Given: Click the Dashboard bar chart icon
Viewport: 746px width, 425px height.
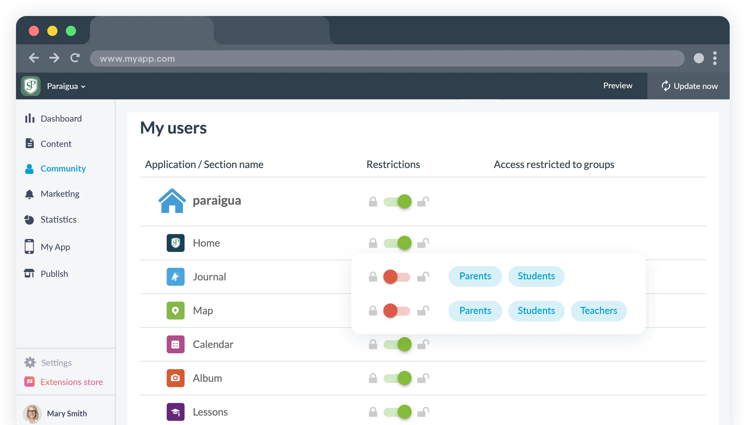Looking at the screenshot, I should (x=30, y=118).
